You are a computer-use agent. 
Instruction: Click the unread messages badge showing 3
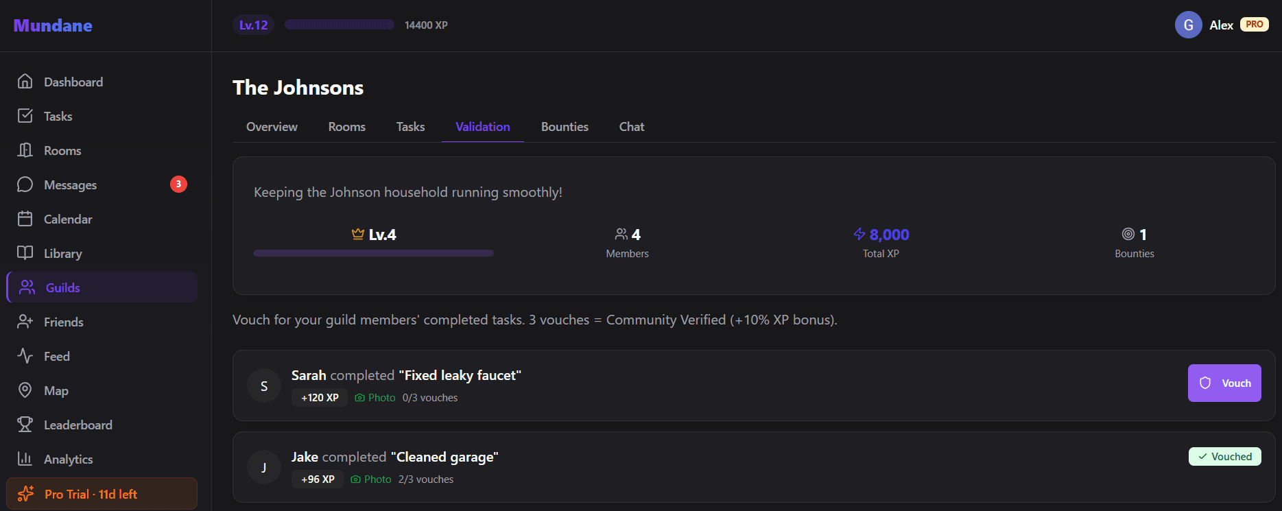(178, 184)
